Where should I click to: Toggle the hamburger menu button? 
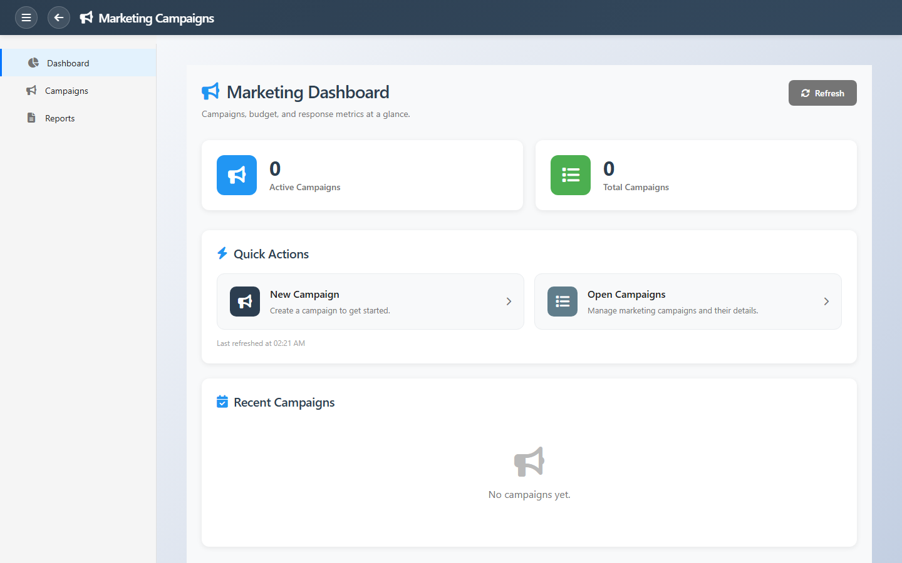[x=26, y=18]
